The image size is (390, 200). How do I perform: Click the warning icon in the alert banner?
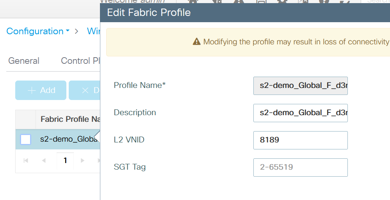196,41
